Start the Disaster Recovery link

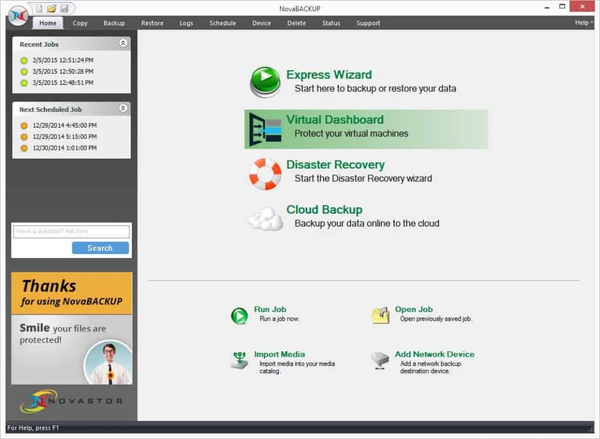tap(336, 164)
